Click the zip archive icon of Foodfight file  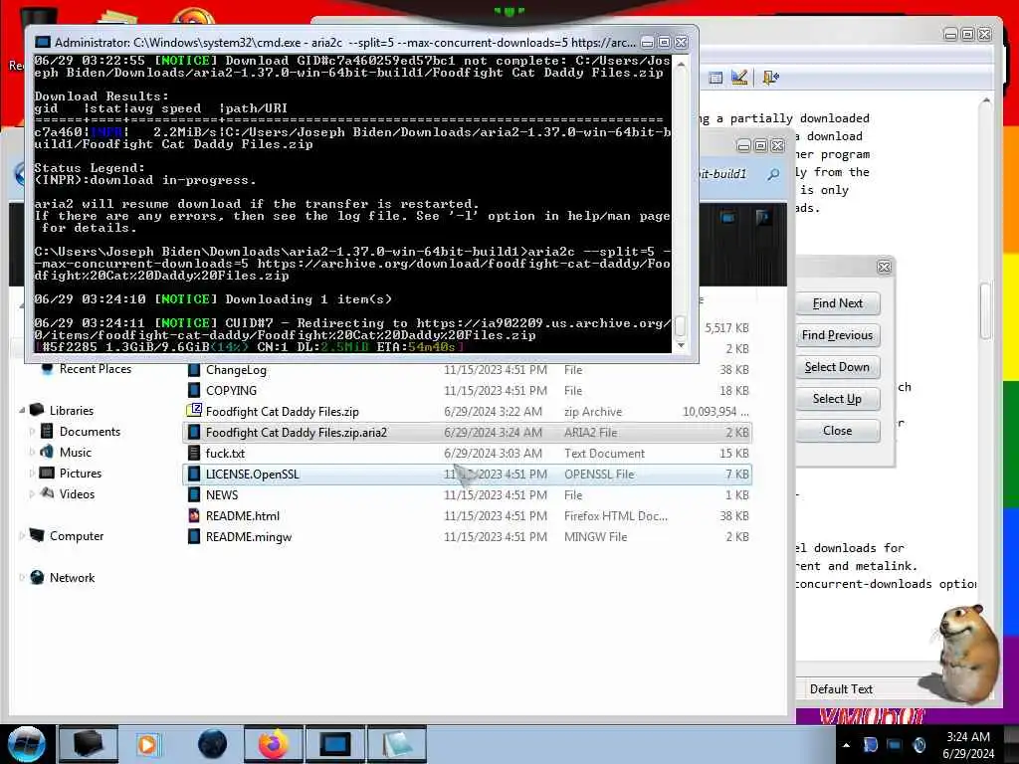[194, 411]
